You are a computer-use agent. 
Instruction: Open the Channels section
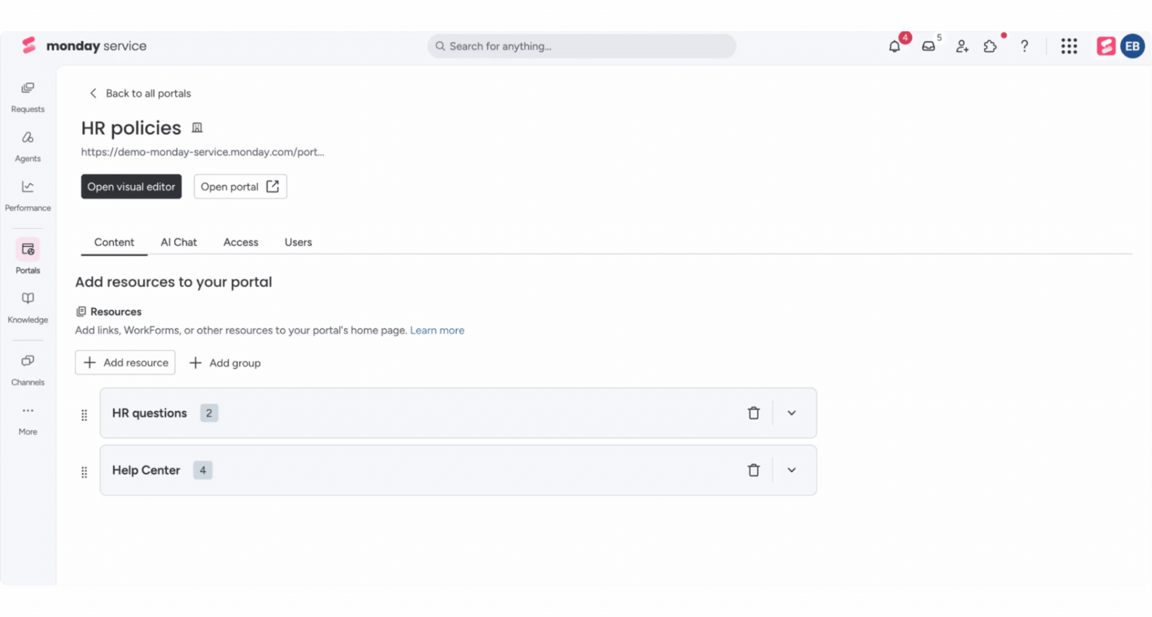pos(28,370)
